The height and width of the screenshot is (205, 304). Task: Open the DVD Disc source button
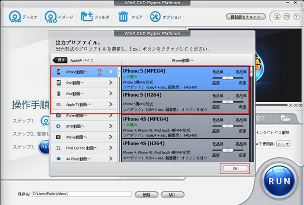(x=23, y=17)
